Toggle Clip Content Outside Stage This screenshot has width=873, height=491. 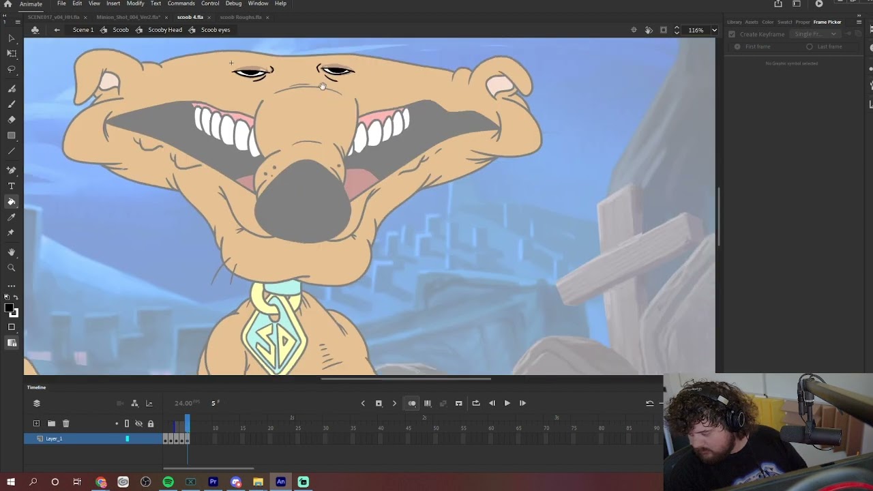(x=664, y=30)
